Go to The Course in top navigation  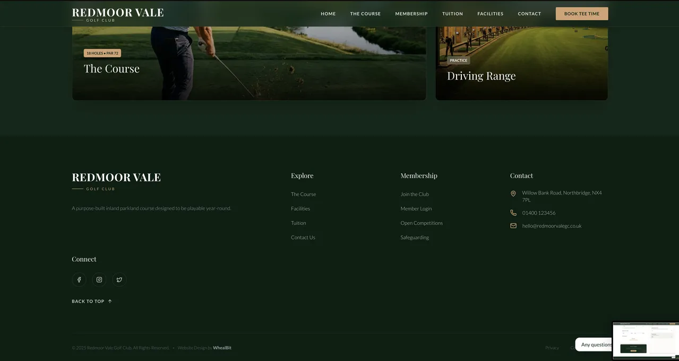point(365,14)
